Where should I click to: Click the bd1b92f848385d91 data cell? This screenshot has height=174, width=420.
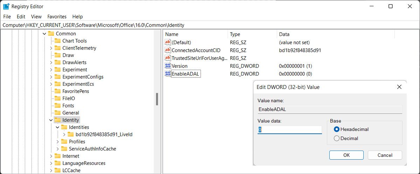tap(300, 50)
